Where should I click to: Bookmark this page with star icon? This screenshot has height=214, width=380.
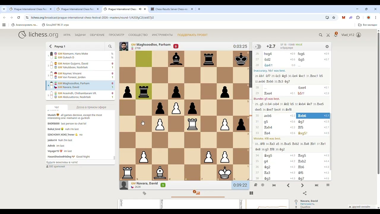point(334,18)
